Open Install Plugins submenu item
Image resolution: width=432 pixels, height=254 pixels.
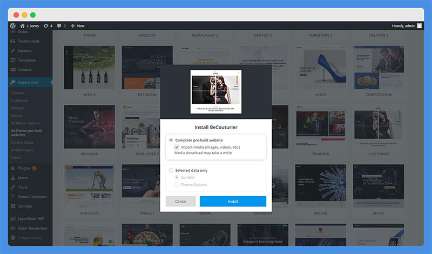[22, 150]
